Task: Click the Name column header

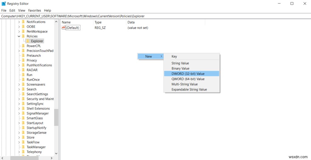Action: 77,22
